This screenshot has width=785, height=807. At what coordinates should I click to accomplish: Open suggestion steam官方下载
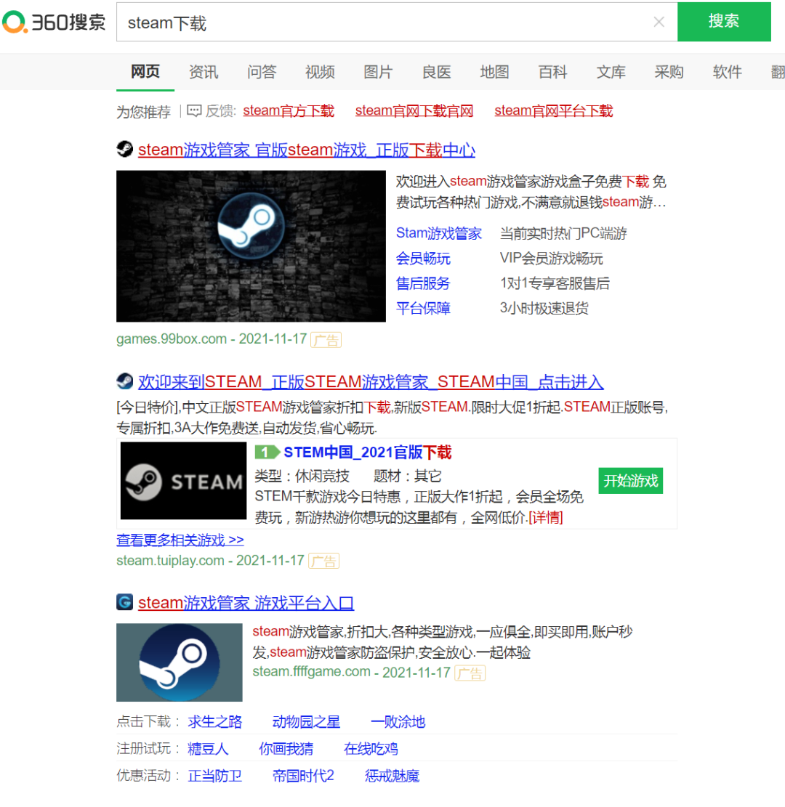coord(289,110)
